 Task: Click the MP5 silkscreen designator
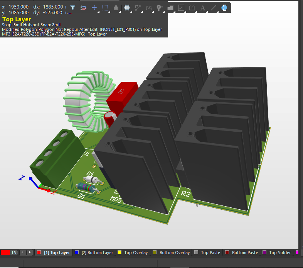pos(116,199)
